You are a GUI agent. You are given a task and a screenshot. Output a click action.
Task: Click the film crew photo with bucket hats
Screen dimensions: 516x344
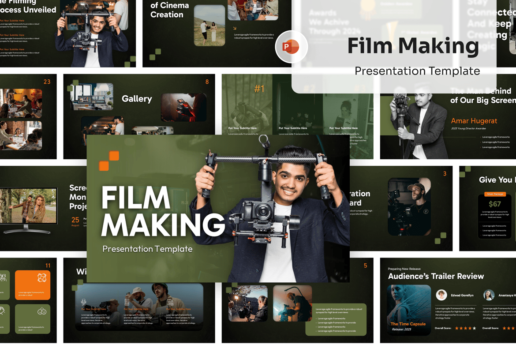[139, 307]
